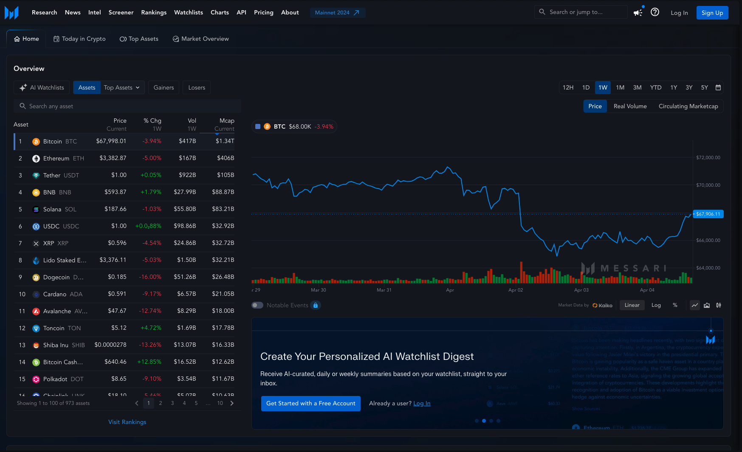Select the line chart style icon
Image resolution: width=742 pixels, height=452 pixels.
pyautogui.click(x=695, y=305)
